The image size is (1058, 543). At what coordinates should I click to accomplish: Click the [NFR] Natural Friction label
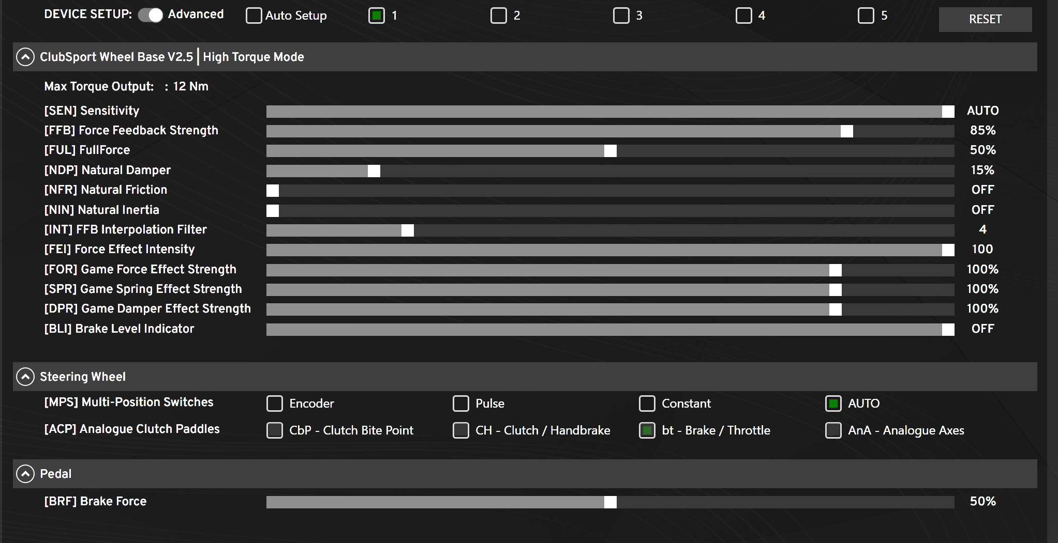coord(106,190)
